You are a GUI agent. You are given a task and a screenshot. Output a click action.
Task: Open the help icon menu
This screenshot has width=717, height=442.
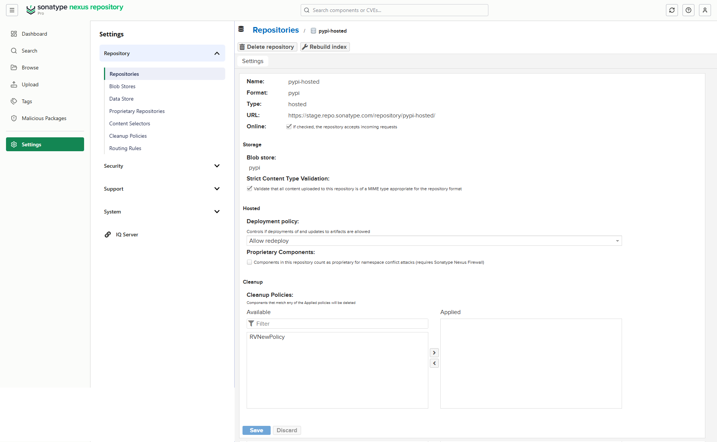click(688, 10)
